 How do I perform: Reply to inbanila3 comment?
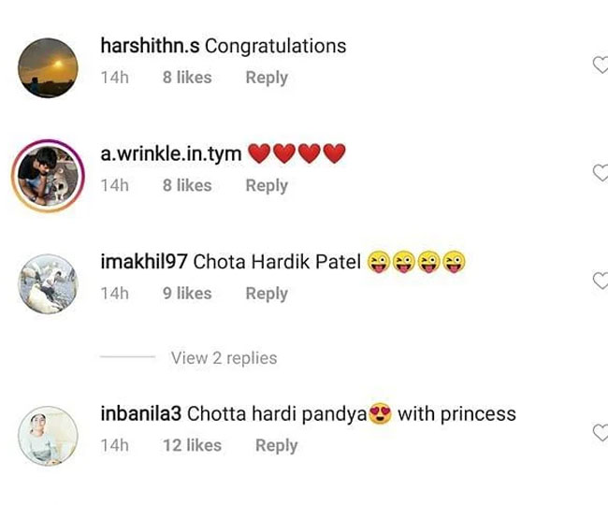(x=277, y=446)
